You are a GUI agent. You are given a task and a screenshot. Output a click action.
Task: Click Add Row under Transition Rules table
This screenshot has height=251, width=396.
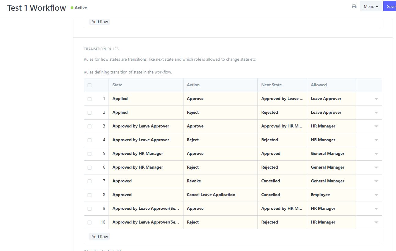[99, 236]
